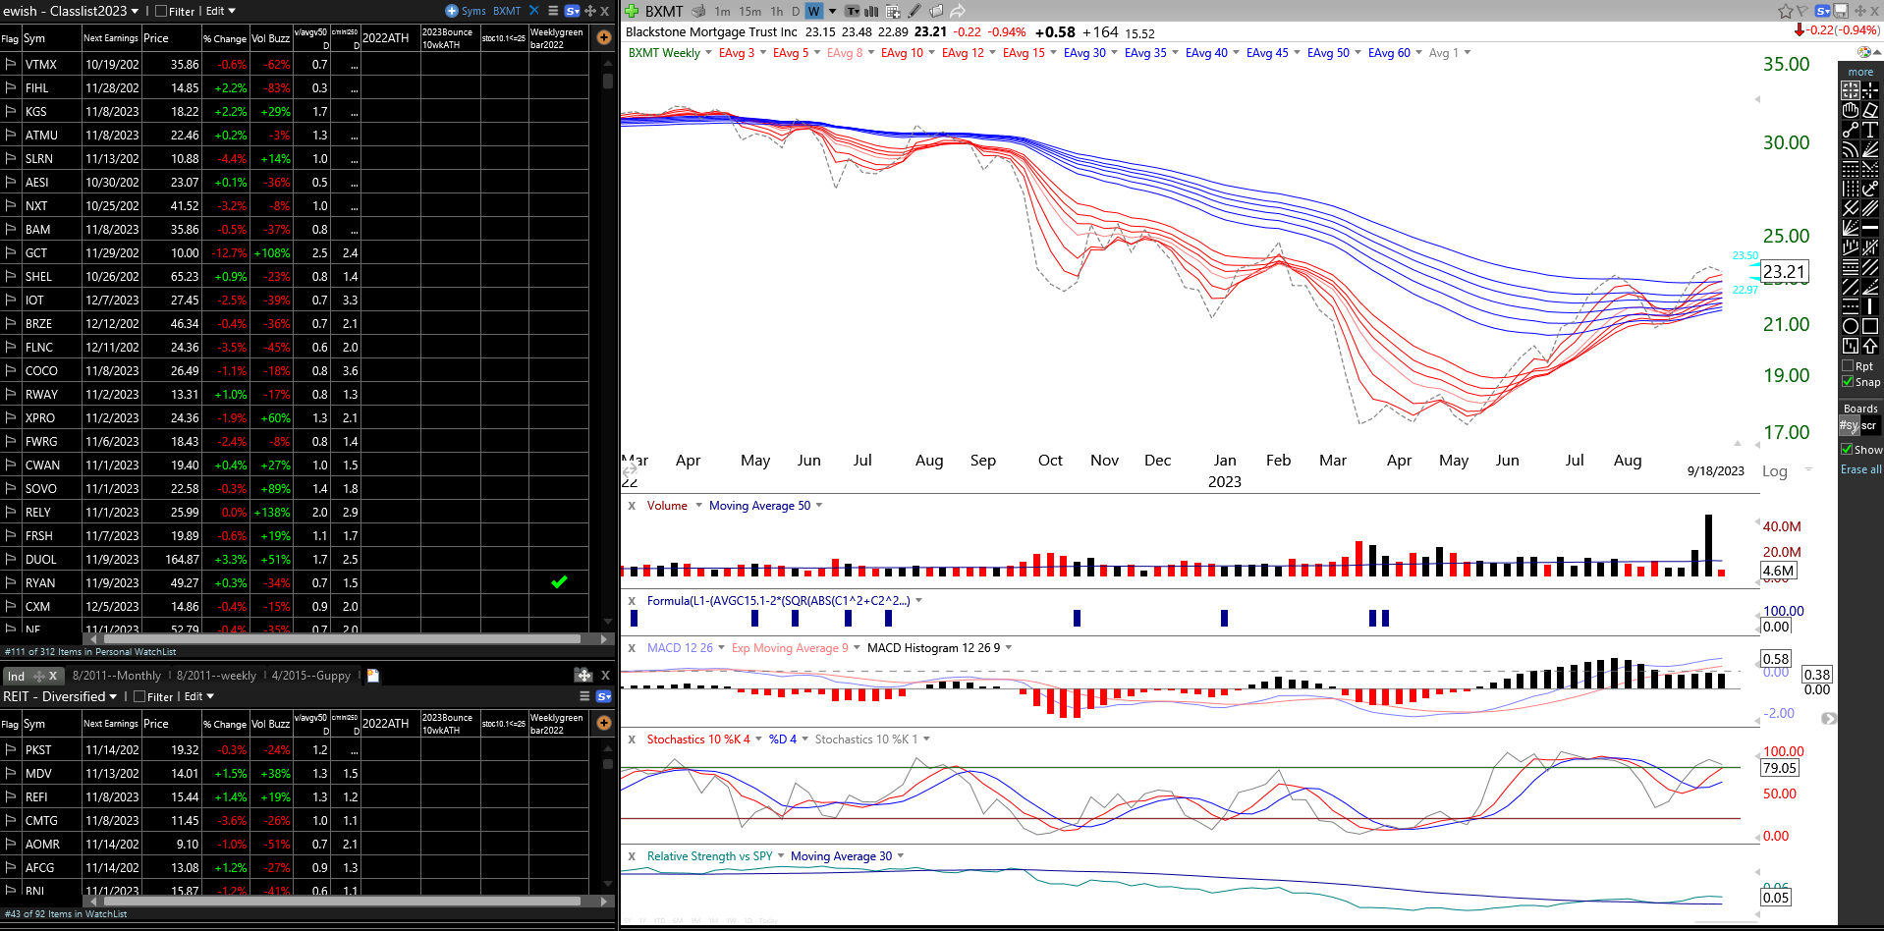Click the share arrow icon in chart toolbar
The width and height of the screenshot is (1884, 931).
pyautogui.click(x=958, y=11)
